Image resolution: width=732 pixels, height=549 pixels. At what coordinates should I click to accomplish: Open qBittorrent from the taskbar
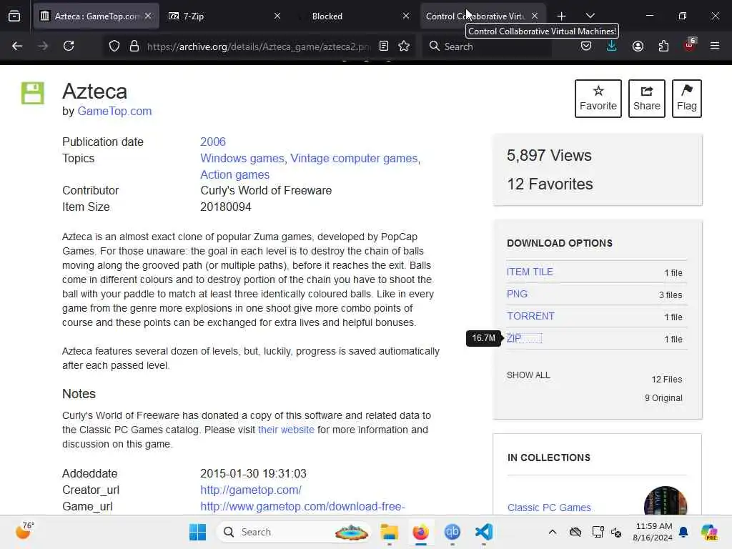pyautogui.click(x=452, y=532)
